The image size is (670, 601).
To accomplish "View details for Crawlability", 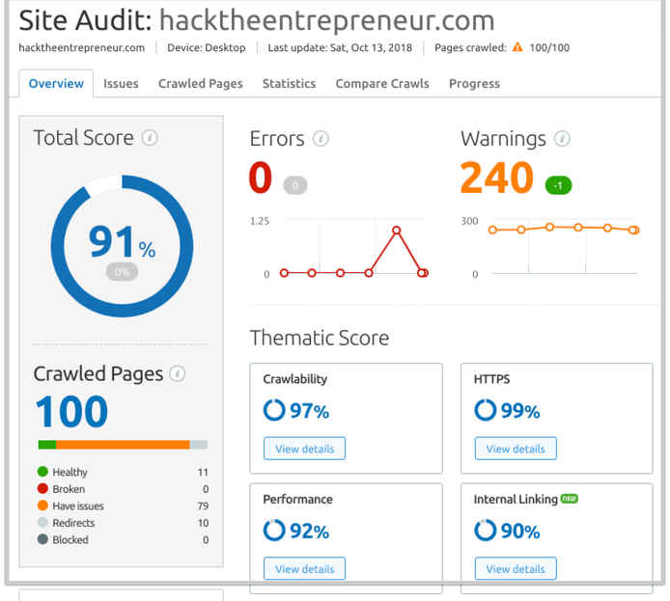I will [305, 449].
